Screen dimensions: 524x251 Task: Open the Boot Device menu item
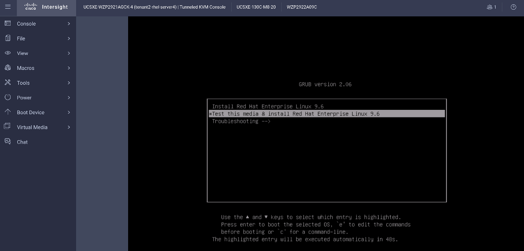coord(38,112)
